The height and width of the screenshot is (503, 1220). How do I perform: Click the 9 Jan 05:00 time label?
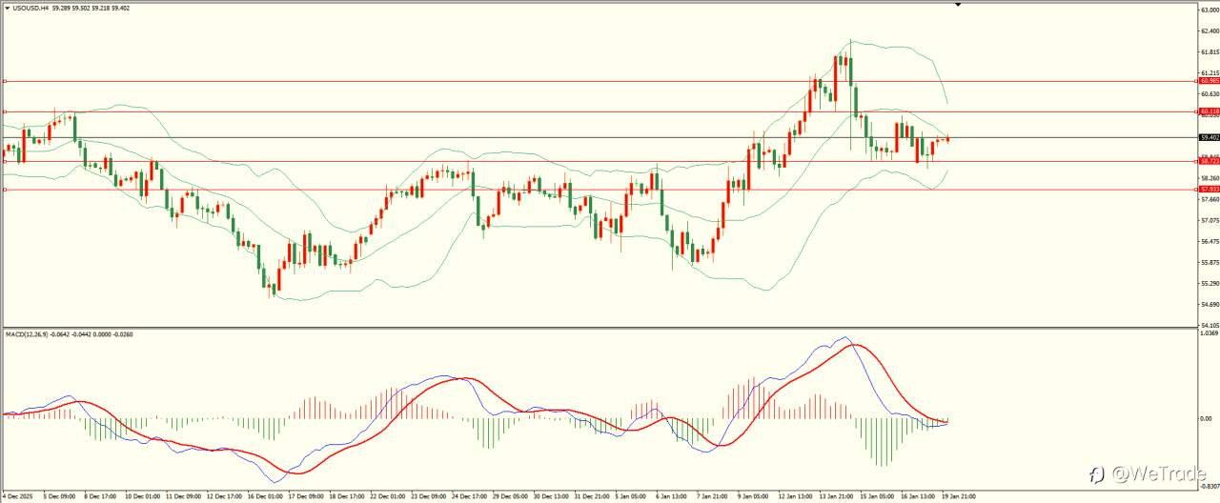point(754,497)
